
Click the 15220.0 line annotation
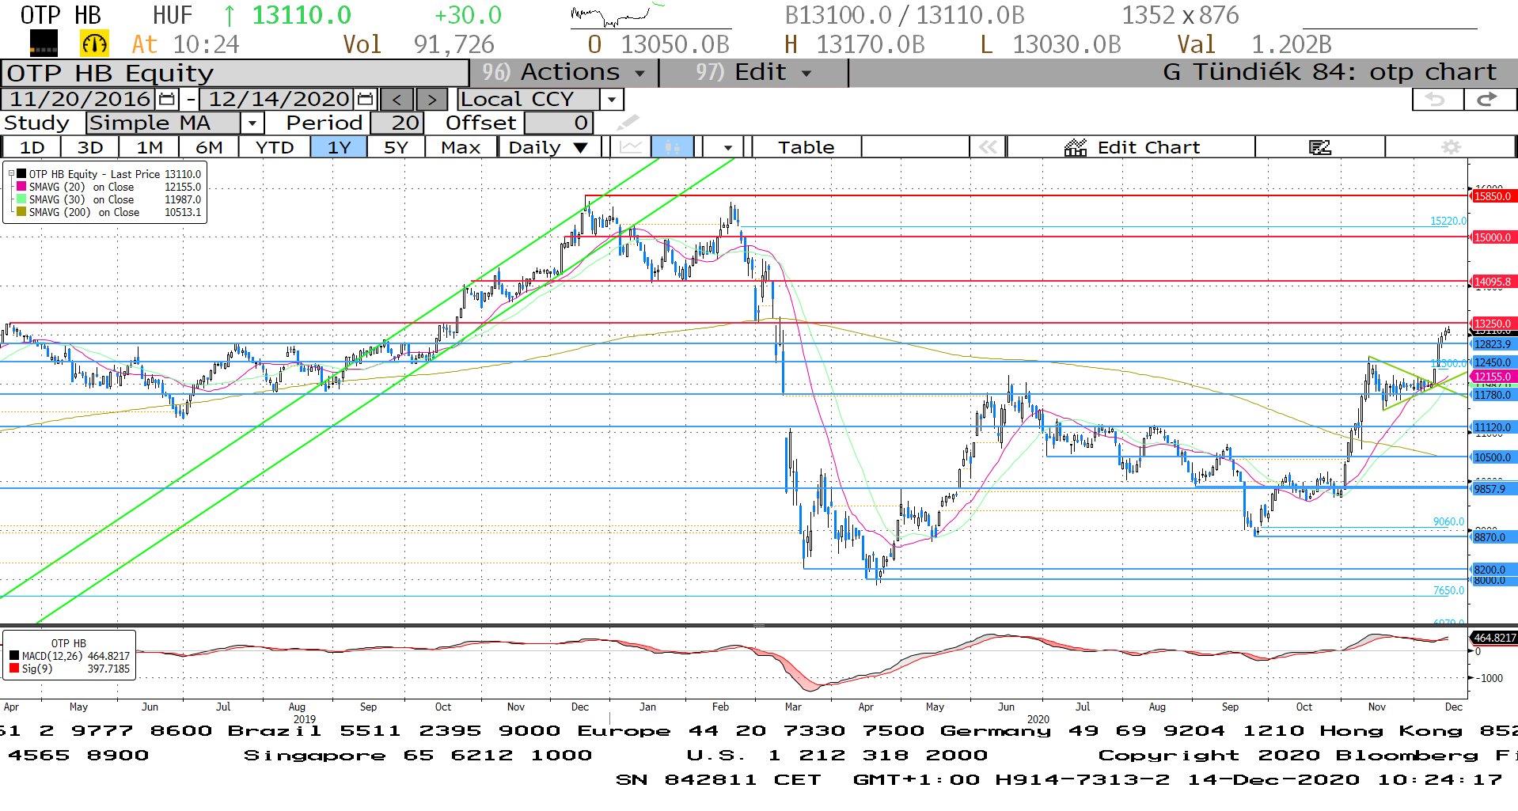coord(1448,222)
